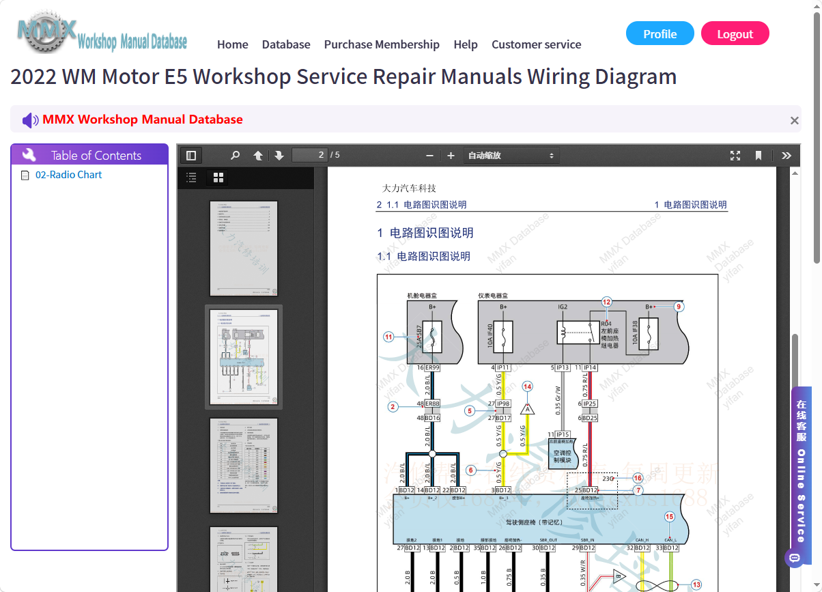Image resolution: width=822 pixels, height=592 pixels.
Task: Click the 大力汽车科技 header text
Action: 409,188
